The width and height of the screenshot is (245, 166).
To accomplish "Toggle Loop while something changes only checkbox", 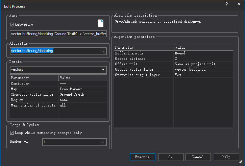I will (12, 133).
